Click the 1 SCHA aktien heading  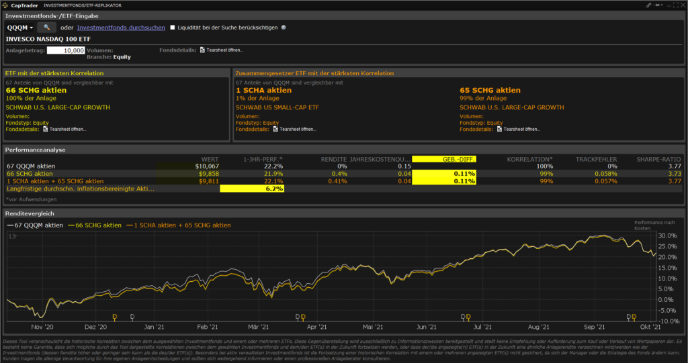pos(263,91)
